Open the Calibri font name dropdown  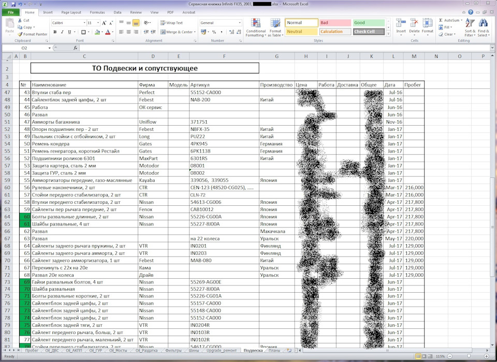[x=84, y=23]
